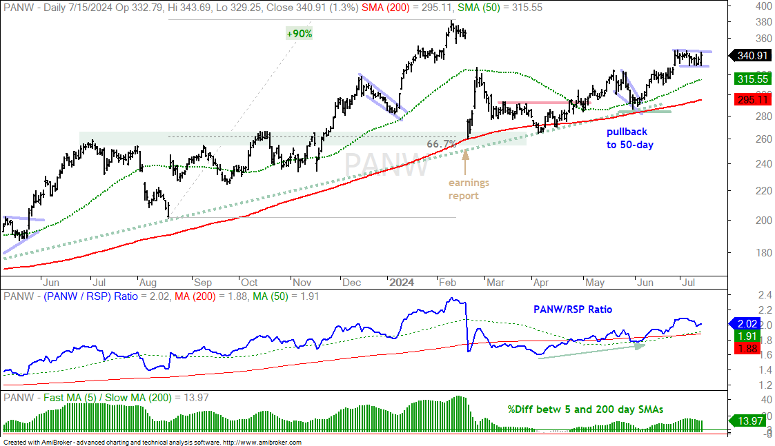
Task: Click the brown earnings report arrow
Action: click(465, 163)
